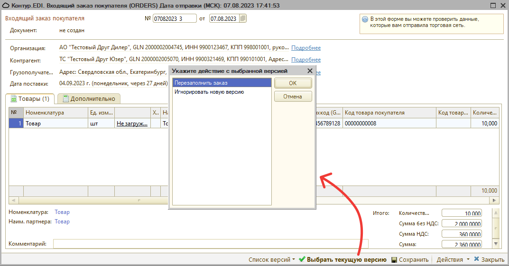Image resolution: width=509 pixels, height=266 pixels.
Task: Select the Товары (1) tab
Action: click(x=30, y=99)
